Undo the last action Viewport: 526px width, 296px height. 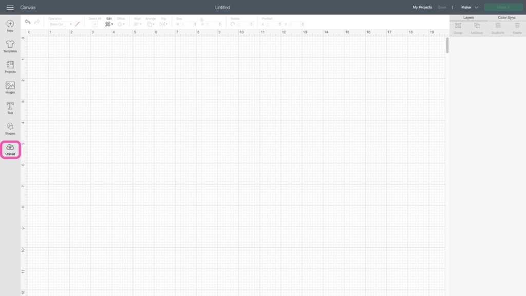[28, 22]
